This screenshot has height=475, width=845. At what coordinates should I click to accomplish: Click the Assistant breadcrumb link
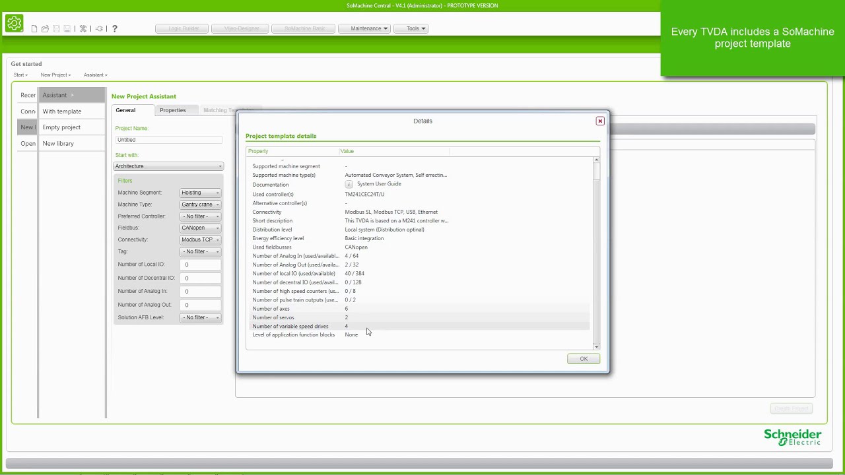click(x=95, y=75)
